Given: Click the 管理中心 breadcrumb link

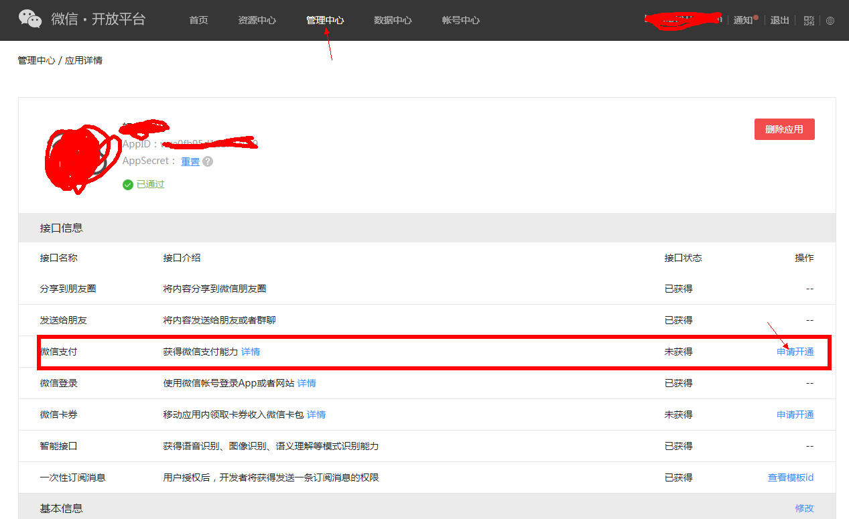Looking at the screenshot, I should (36, 60).
